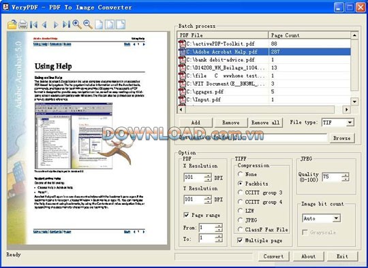The image size is (368, 268).
Task: Click the Remove all button
Action: coord(266,122)
